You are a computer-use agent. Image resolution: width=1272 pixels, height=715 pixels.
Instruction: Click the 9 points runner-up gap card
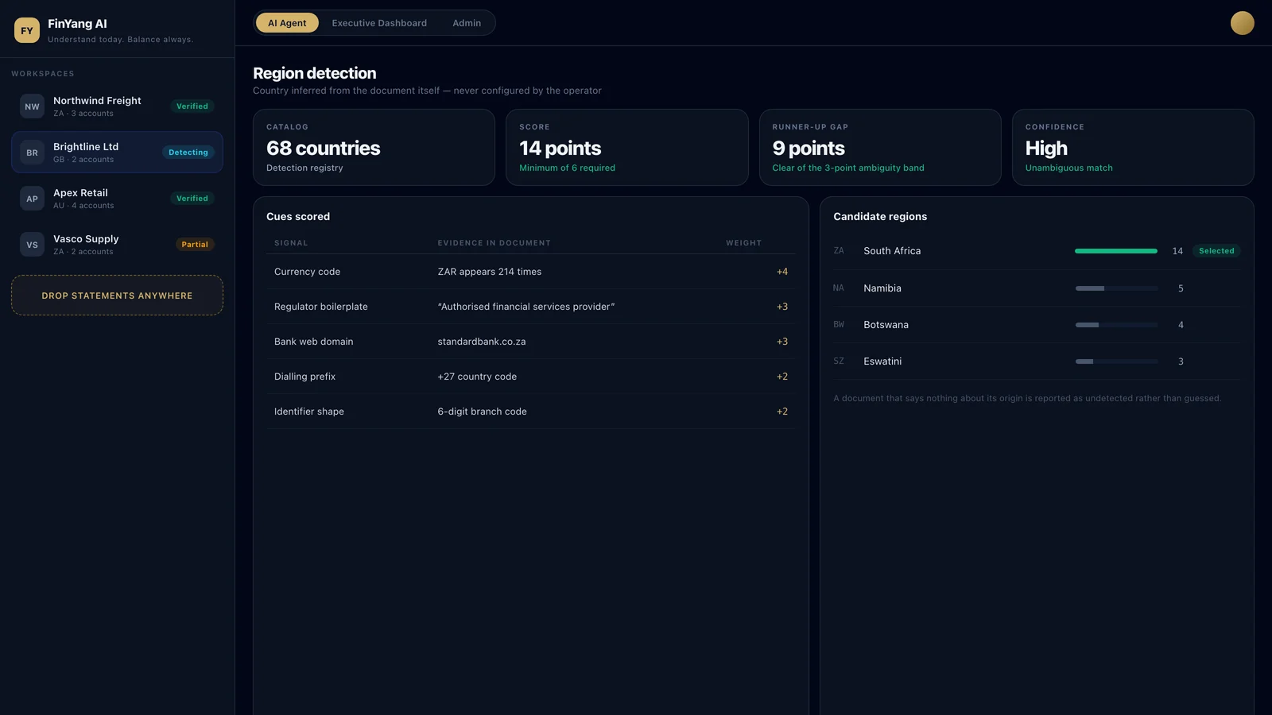point(880,148)
